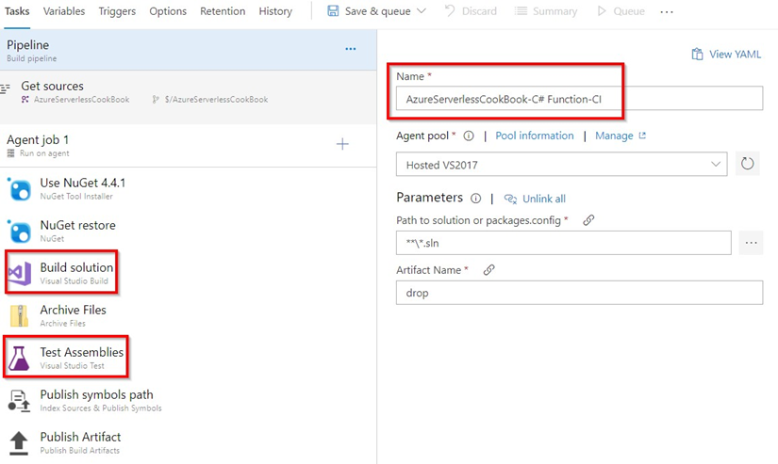
Task: Click the Publish Artifact upload arrow icon
Action: (x=20, y=443)
